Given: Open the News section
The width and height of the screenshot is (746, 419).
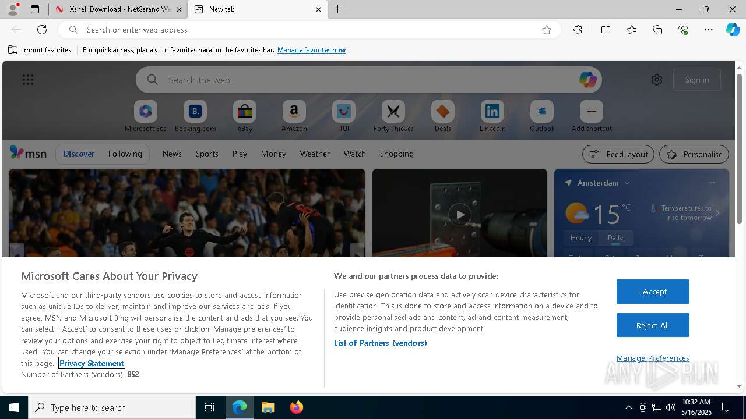Looking at the screenshot, I should point(172,154).
